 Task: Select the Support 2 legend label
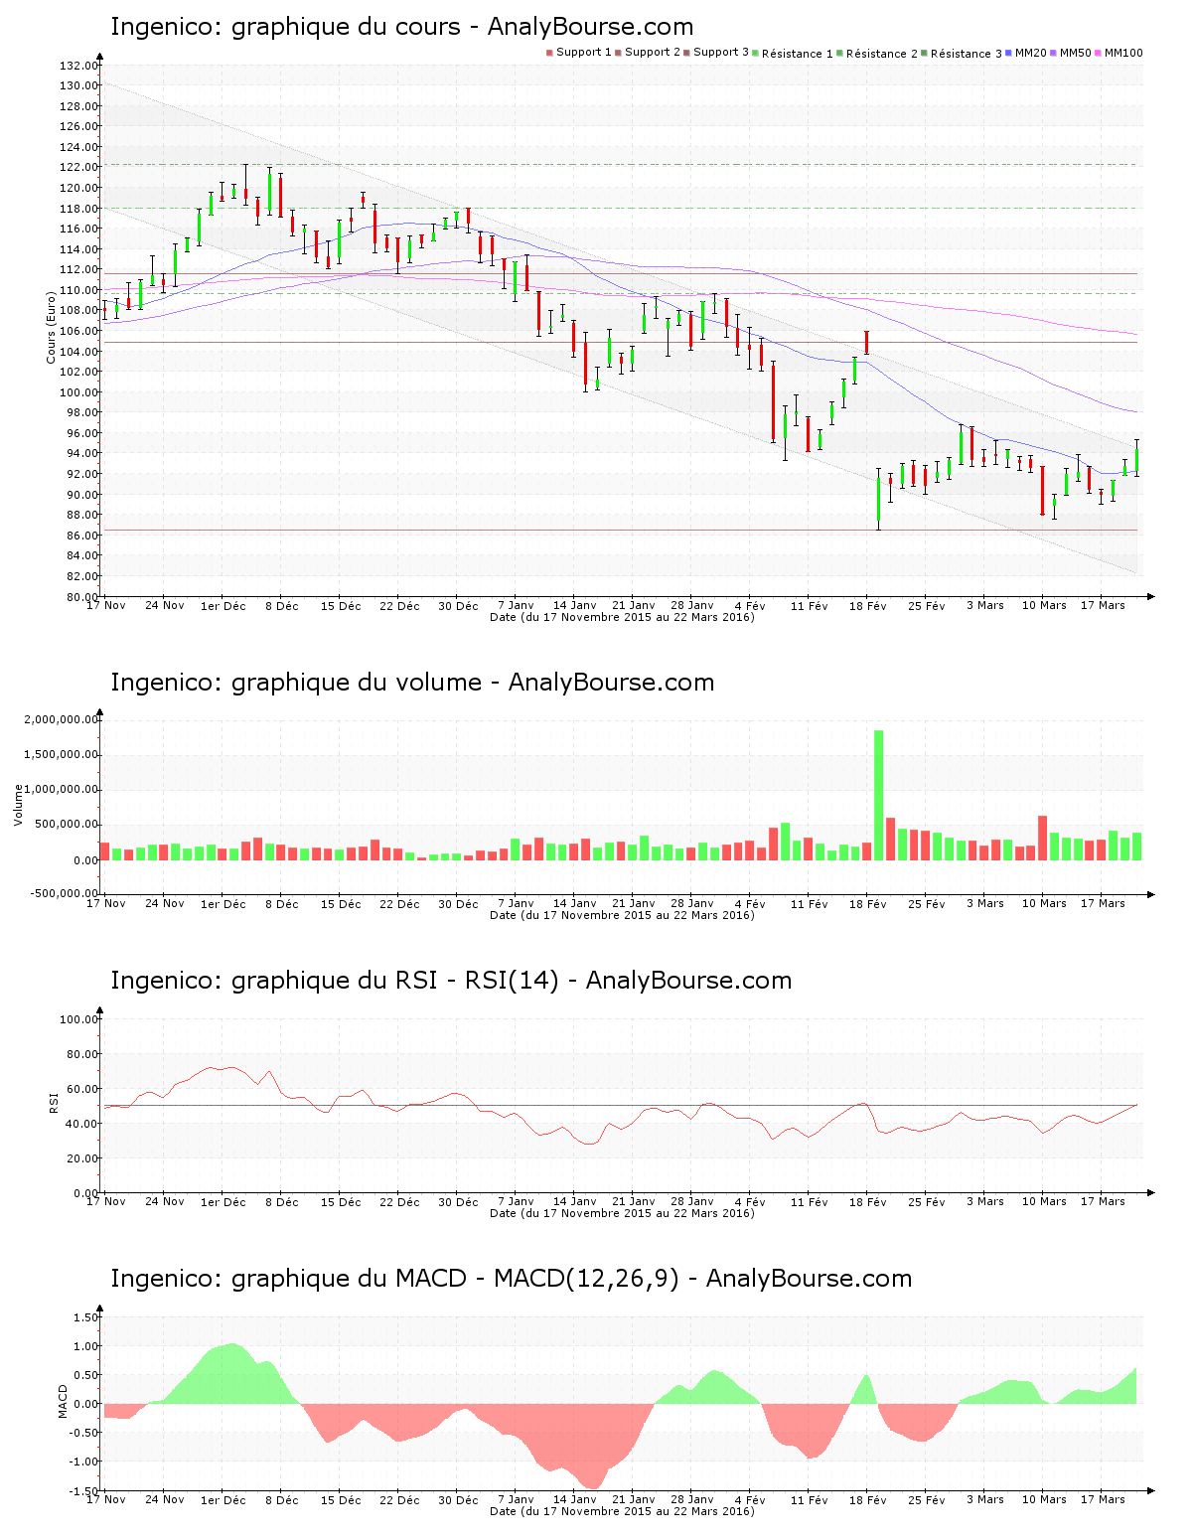tap(653, 53)
